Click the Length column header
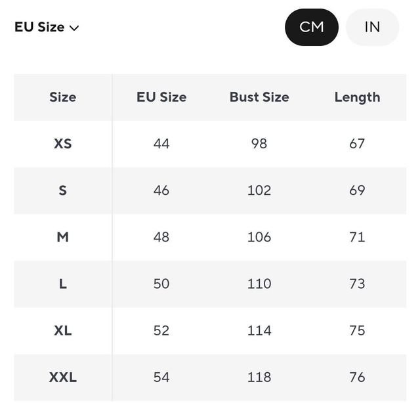This screenshot has height=403, width=420. 357,97
